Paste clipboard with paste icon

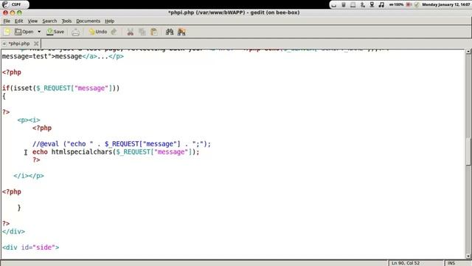point(154,32)
